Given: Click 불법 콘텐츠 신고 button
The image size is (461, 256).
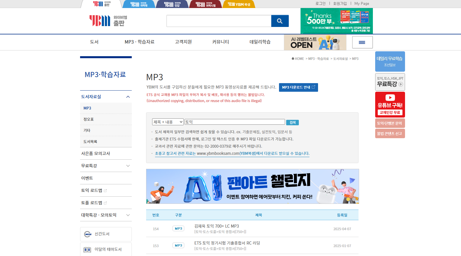Looking at the screenshot, I should 390,134.
